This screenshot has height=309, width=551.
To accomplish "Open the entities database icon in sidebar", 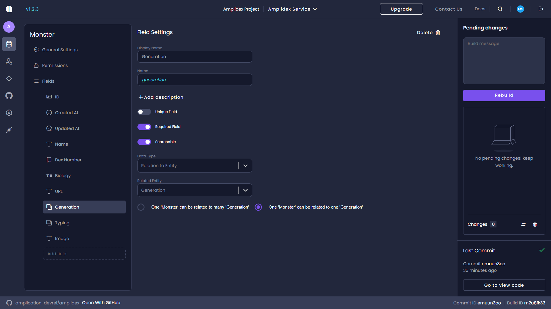I will click(9, 44).
